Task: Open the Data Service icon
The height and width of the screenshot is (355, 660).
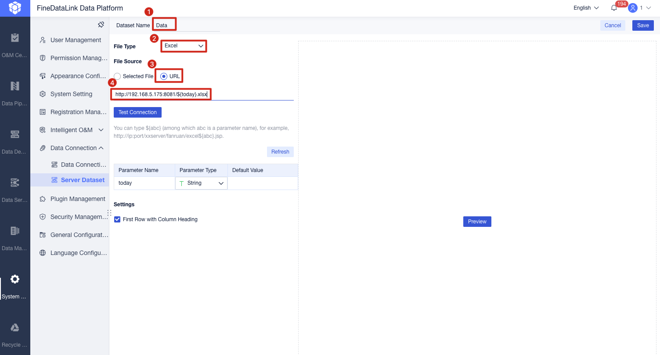Action: [x=15, y=183]
